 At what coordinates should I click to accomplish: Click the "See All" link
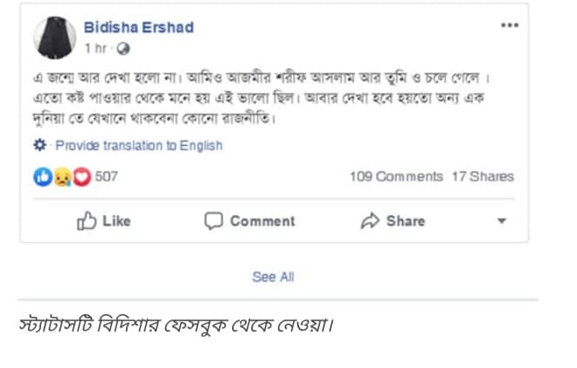pyautogui.click(x=273, y=277)
